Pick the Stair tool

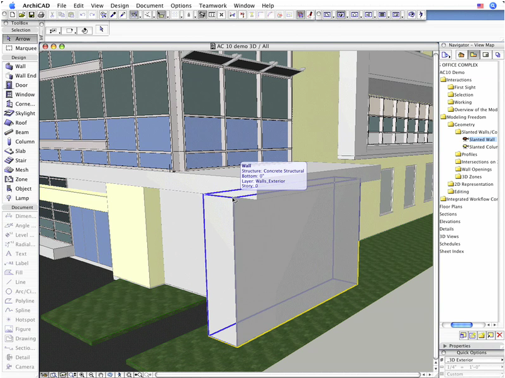coord(19,161)
